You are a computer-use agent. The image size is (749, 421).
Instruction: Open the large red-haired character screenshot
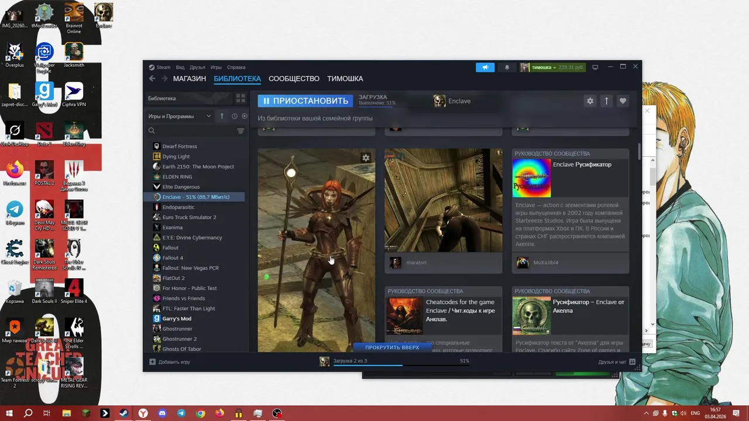(317, 250)
